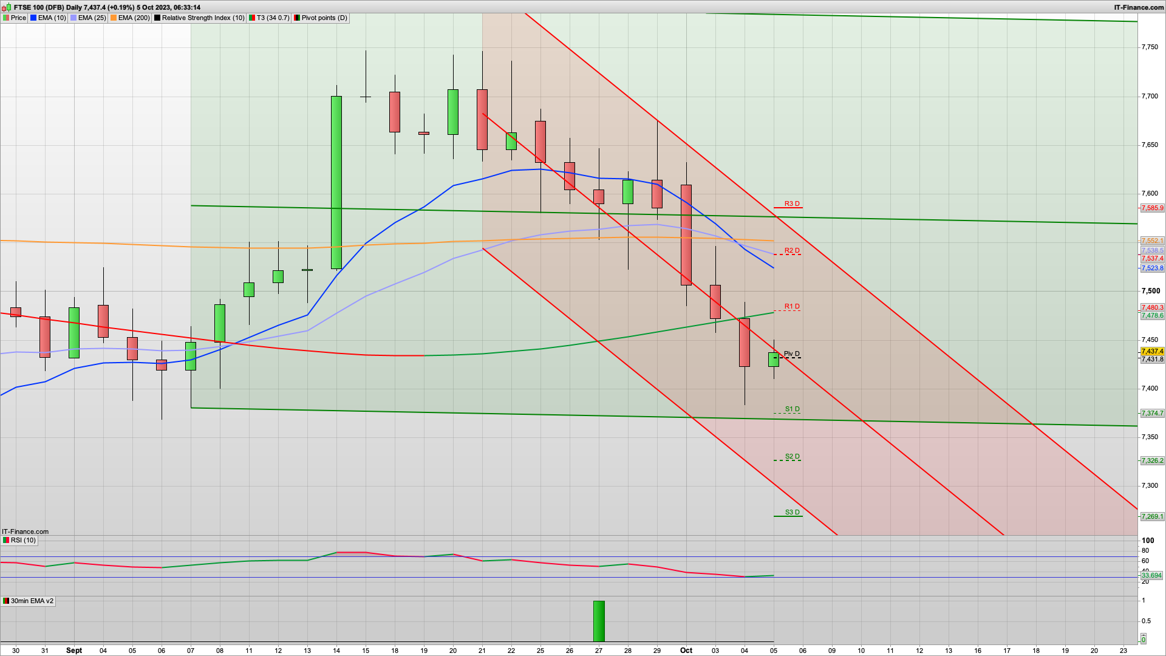Click the 7,585.9 price axis tag
This screenshot has height=656, width=1166.
[1152, 208]
